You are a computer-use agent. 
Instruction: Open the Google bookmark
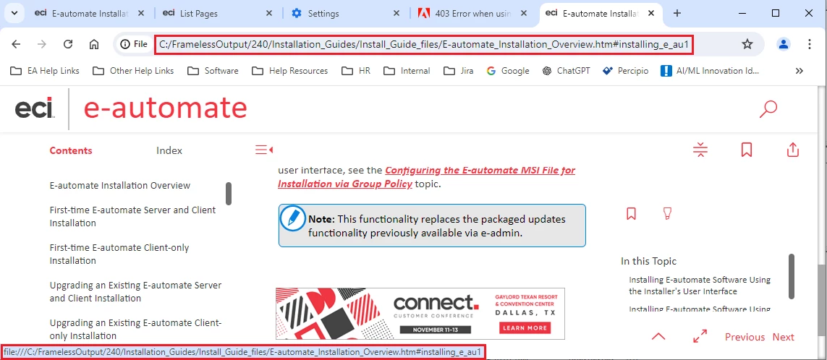pyautogui.click(x=508, y=71)
